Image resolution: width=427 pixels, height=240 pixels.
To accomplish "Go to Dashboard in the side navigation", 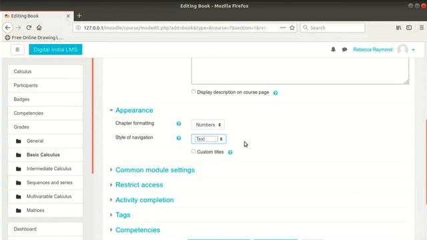I will click(x=45, y=229).
